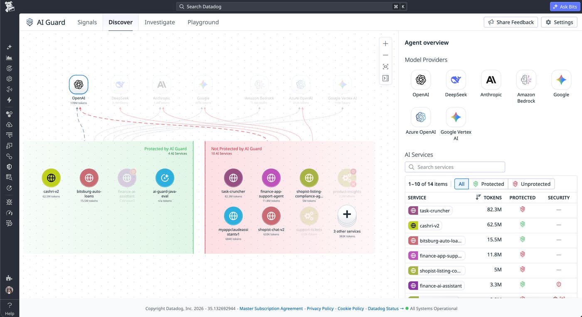This screenshot has width=582, height=317.
Task: Click the user avatar in the sidebar
Action: pos(9,290)
